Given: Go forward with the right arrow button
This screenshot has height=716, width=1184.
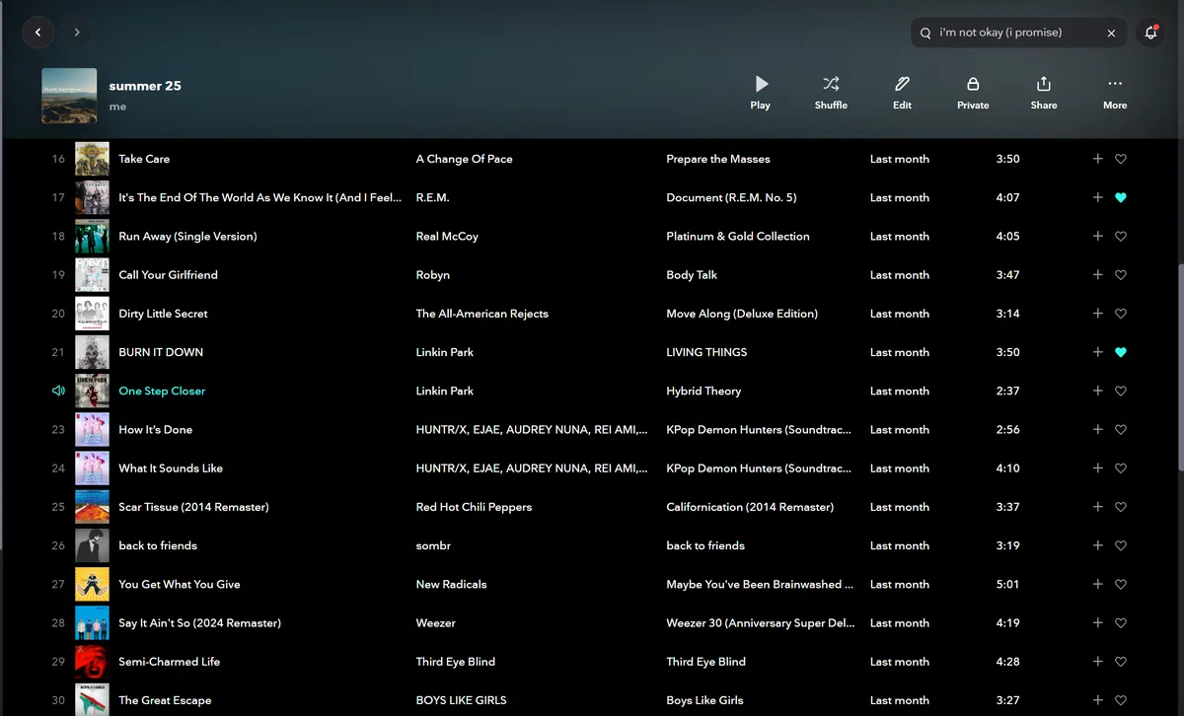Looking at the screenshot, I should (x=77, y=33).
